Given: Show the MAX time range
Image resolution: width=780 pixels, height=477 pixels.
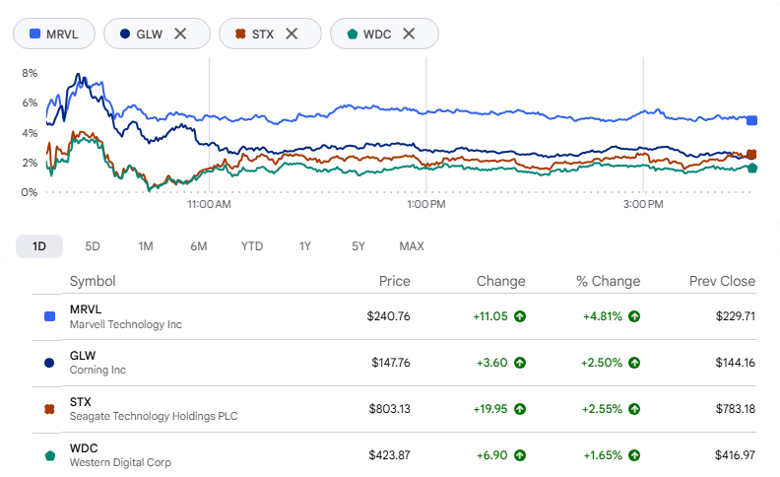Looking at the screenshot, I should pyautogui.click(x=412, y=246).
